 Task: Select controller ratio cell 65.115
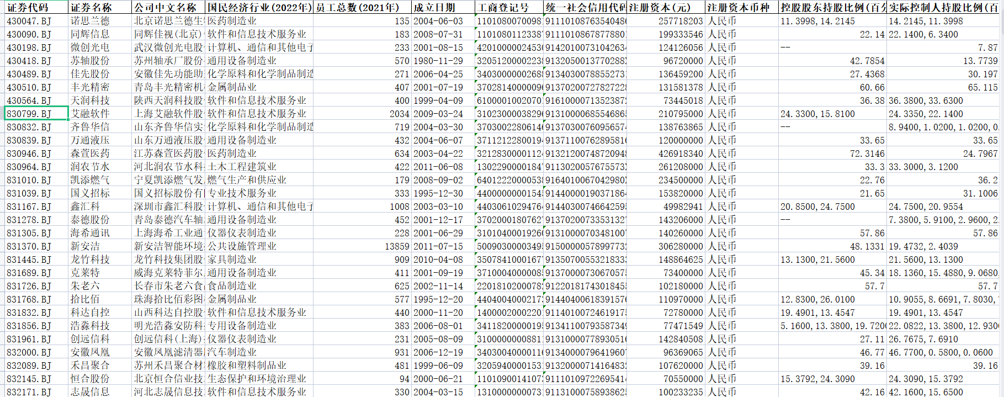pos(943,87)
